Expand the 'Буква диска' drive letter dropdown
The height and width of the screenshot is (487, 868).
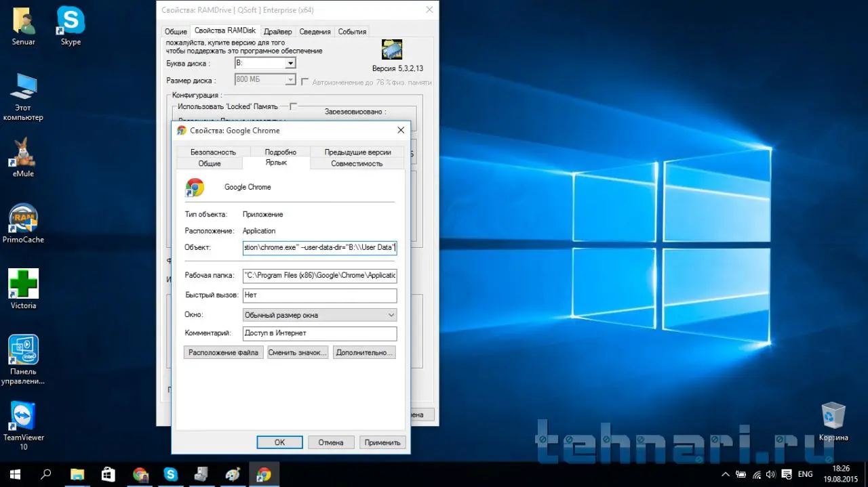290,63
